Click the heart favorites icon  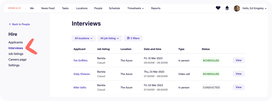pyautogui.click(x=218, y=8)
